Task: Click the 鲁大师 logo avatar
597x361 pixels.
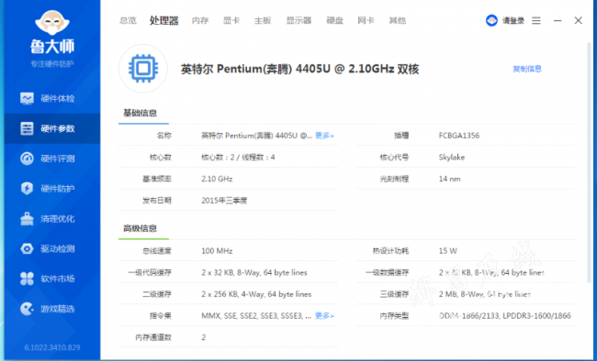Action: point(52,23)
